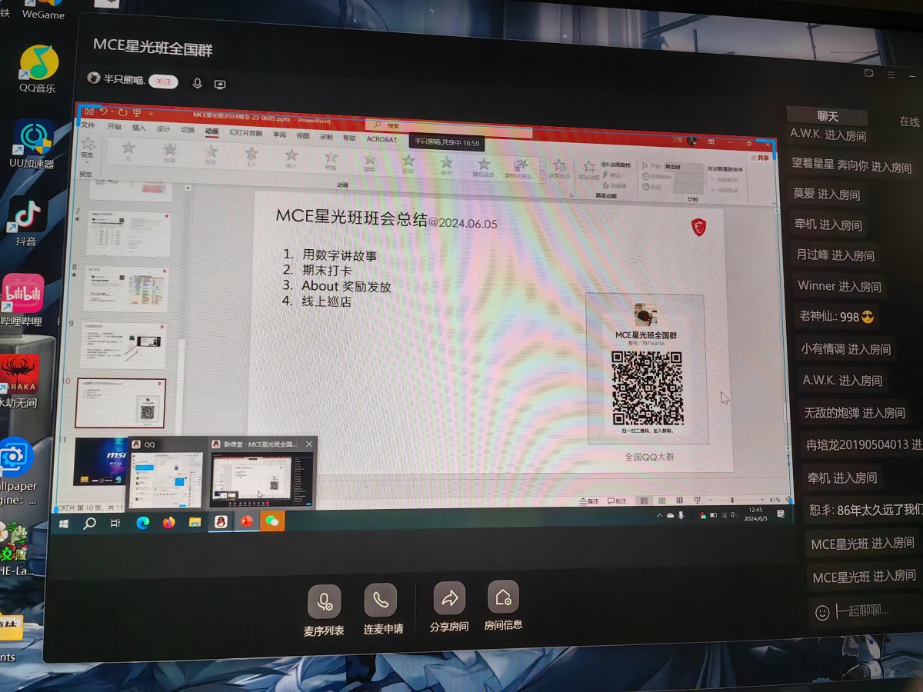This screenshot has height=692, width=923.
Task: Click 批注 comments button in status bar
Action: (x=617, y=501)
